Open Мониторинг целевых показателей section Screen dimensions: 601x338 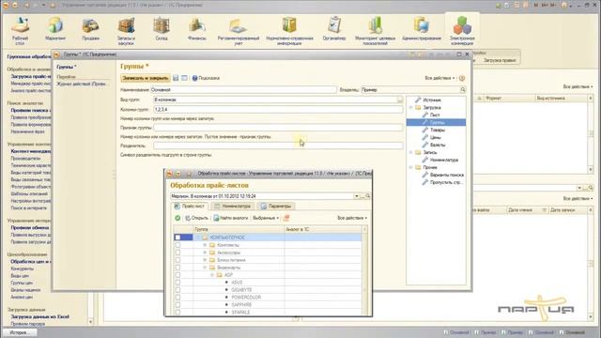pyautogui.click(x=375, y=31)
